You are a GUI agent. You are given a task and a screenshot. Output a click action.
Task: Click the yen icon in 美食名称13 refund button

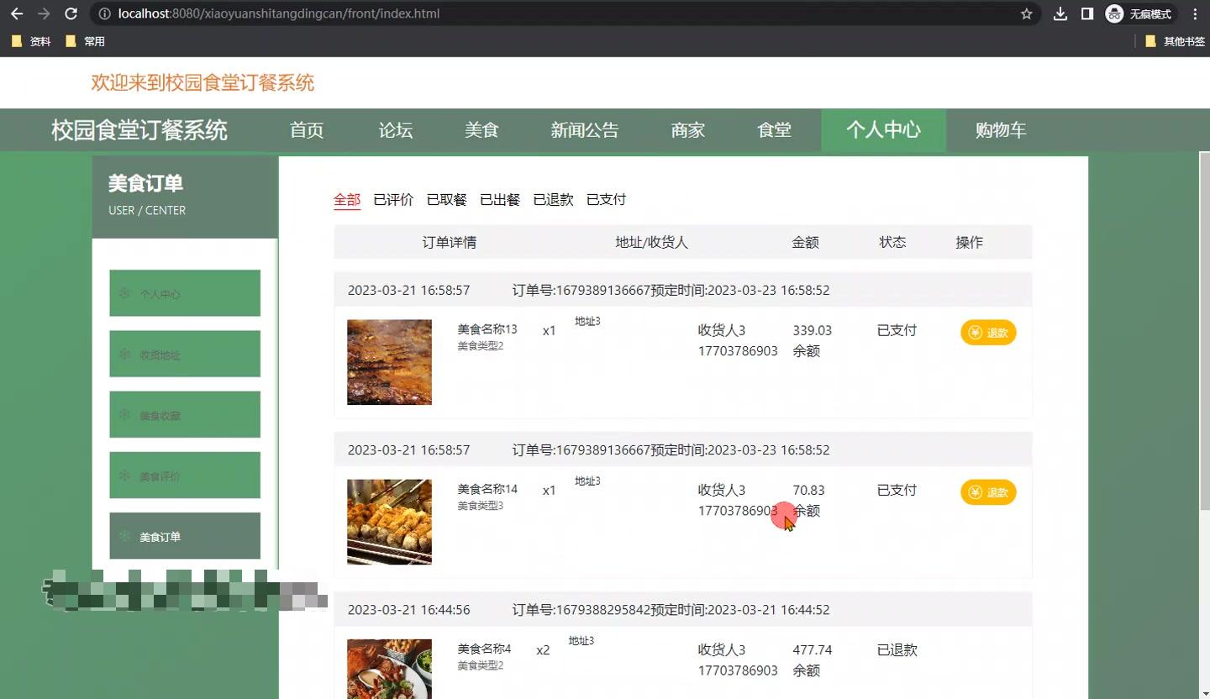[976, 333]
